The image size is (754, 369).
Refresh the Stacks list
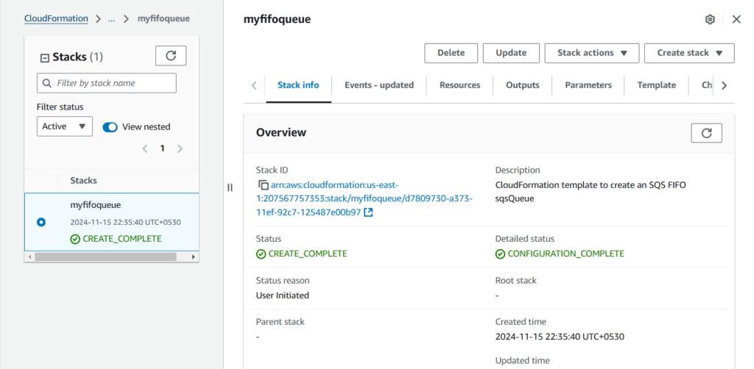coord(171,56)
